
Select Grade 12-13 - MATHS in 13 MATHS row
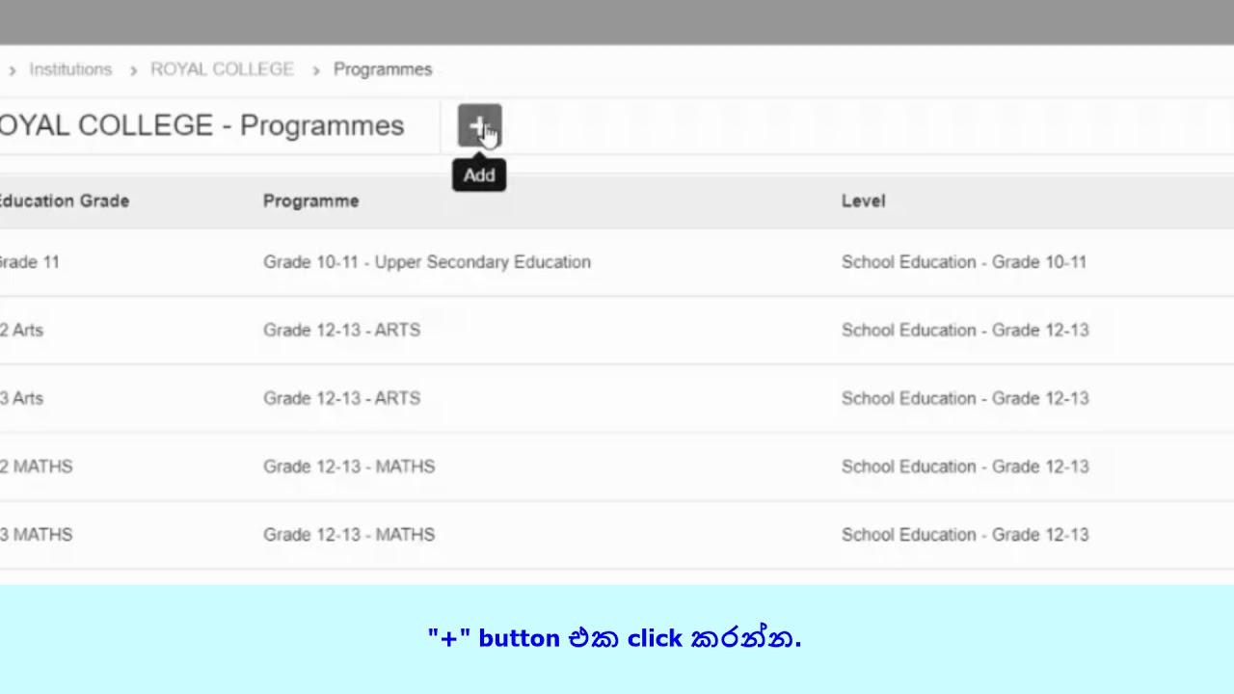349,535
